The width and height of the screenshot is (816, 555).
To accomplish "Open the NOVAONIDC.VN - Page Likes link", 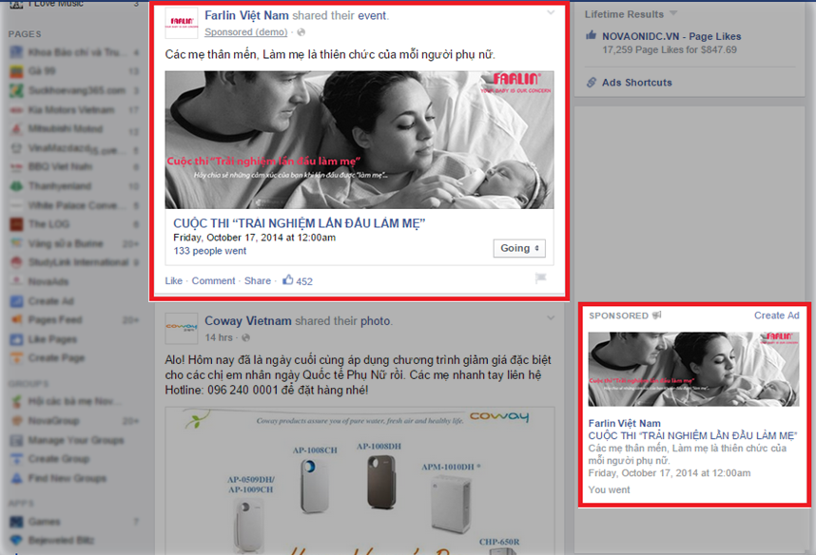I will pyautogui.click(x=671, y=36).
